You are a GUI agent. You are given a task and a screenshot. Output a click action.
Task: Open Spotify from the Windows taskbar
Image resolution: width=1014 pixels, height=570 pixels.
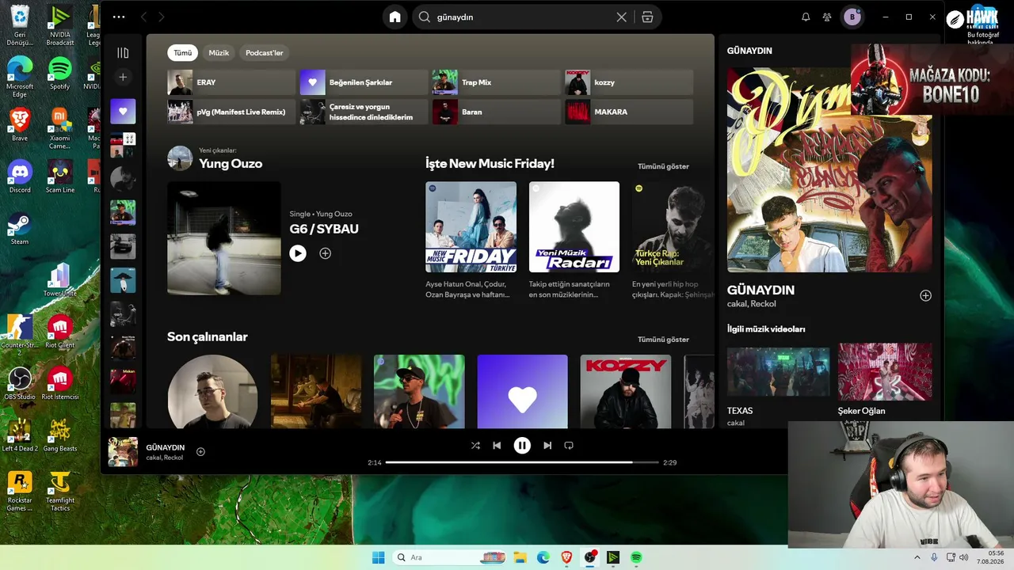click(636, 557)
